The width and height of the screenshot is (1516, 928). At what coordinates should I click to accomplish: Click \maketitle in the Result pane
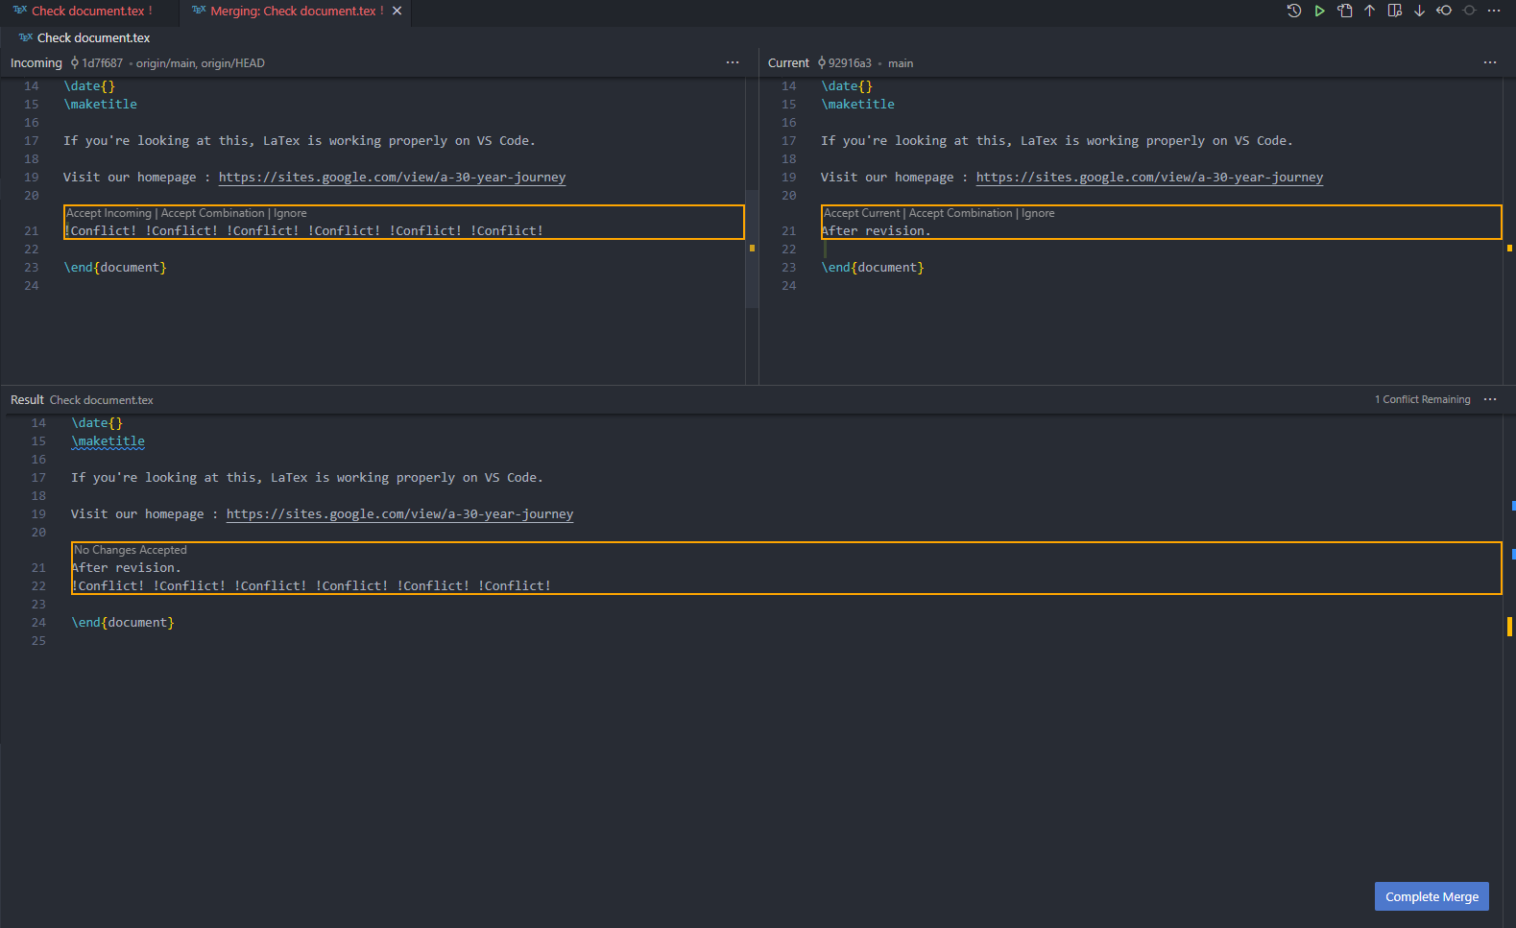(108, 441)
